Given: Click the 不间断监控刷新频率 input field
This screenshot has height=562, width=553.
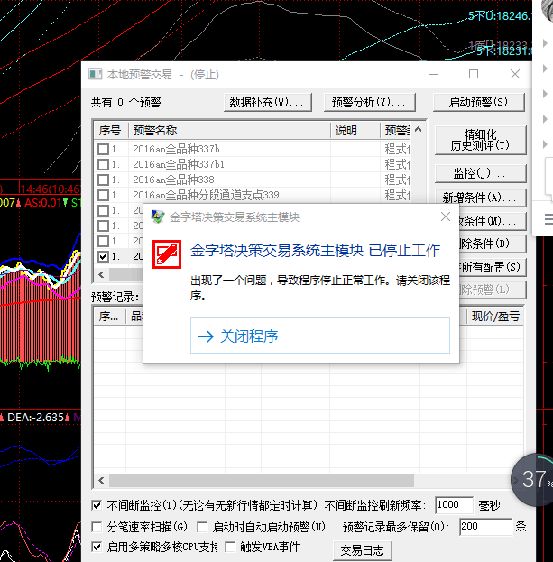Looking at the screenshot, I should (x=457, y=504).
